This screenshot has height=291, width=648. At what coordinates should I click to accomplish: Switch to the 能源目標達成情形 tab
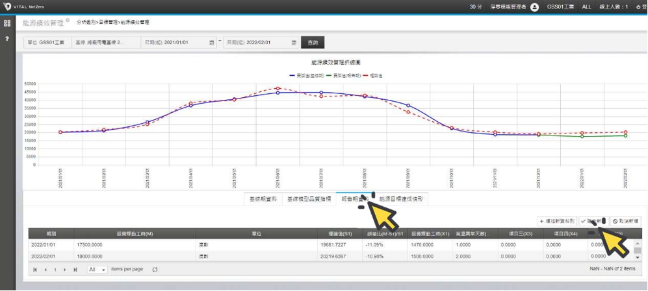(400, 199)
